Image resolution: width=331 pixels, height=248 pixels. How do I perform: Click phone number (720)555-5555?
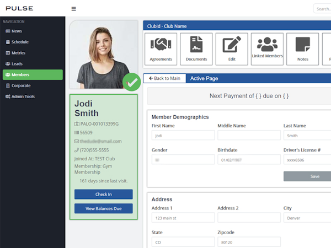pos(94,150)
